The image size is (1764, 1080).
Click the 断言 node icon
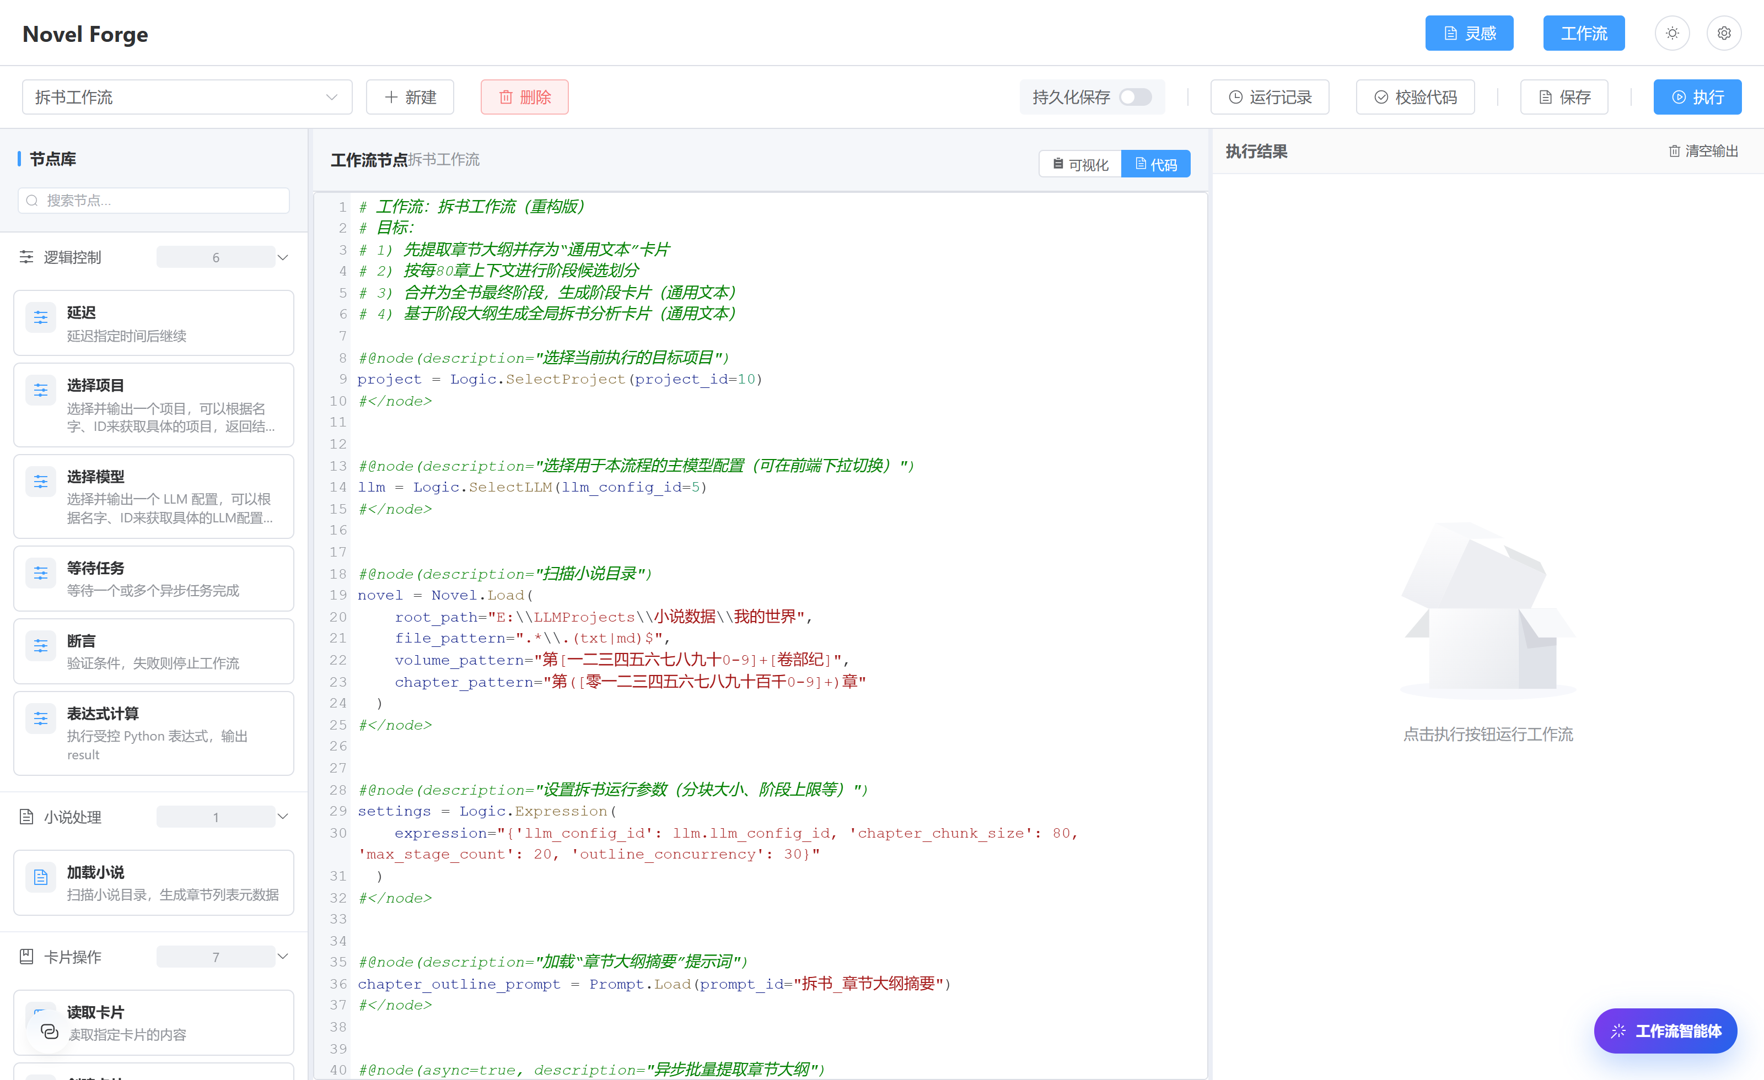41,645
